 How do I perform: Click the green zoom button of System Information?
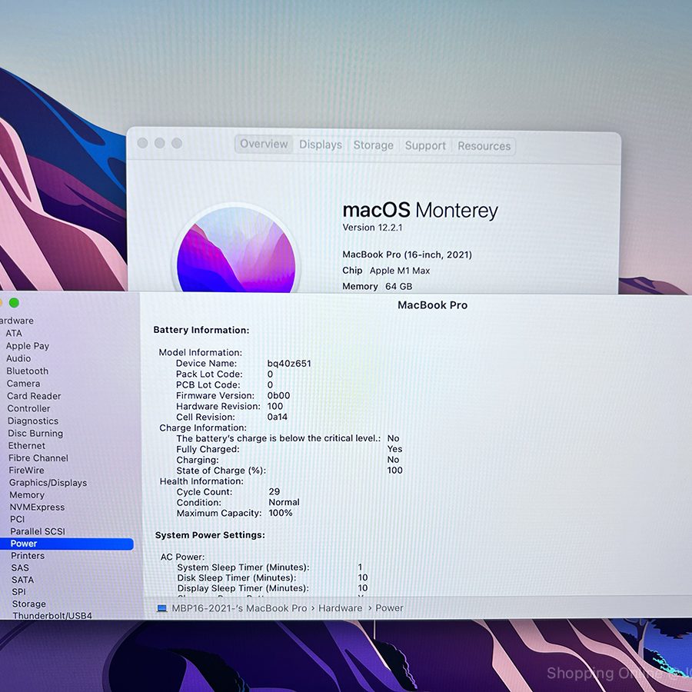pos(14,303)
